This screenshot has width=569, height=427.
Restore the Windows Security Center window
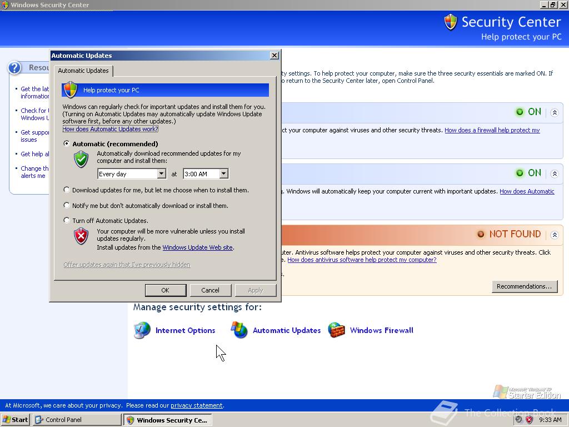553,4
